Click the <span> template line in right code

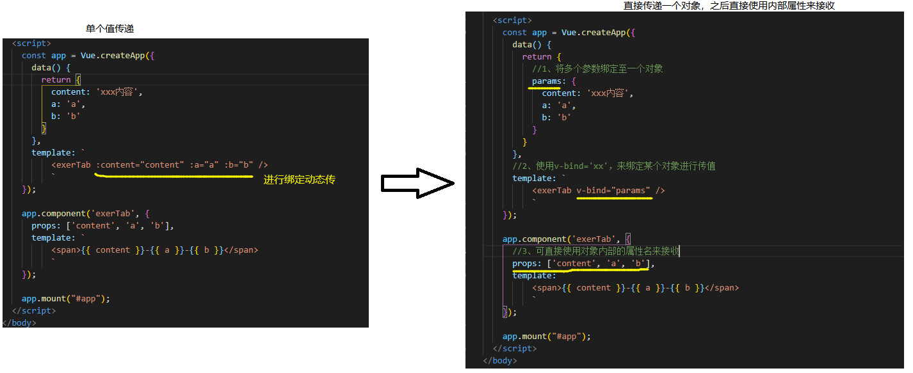pyautogui.click(x=636, y=288)
